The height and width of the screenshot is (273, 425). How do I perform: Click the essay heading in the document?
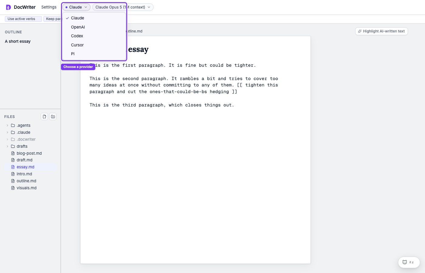point(138,49)
